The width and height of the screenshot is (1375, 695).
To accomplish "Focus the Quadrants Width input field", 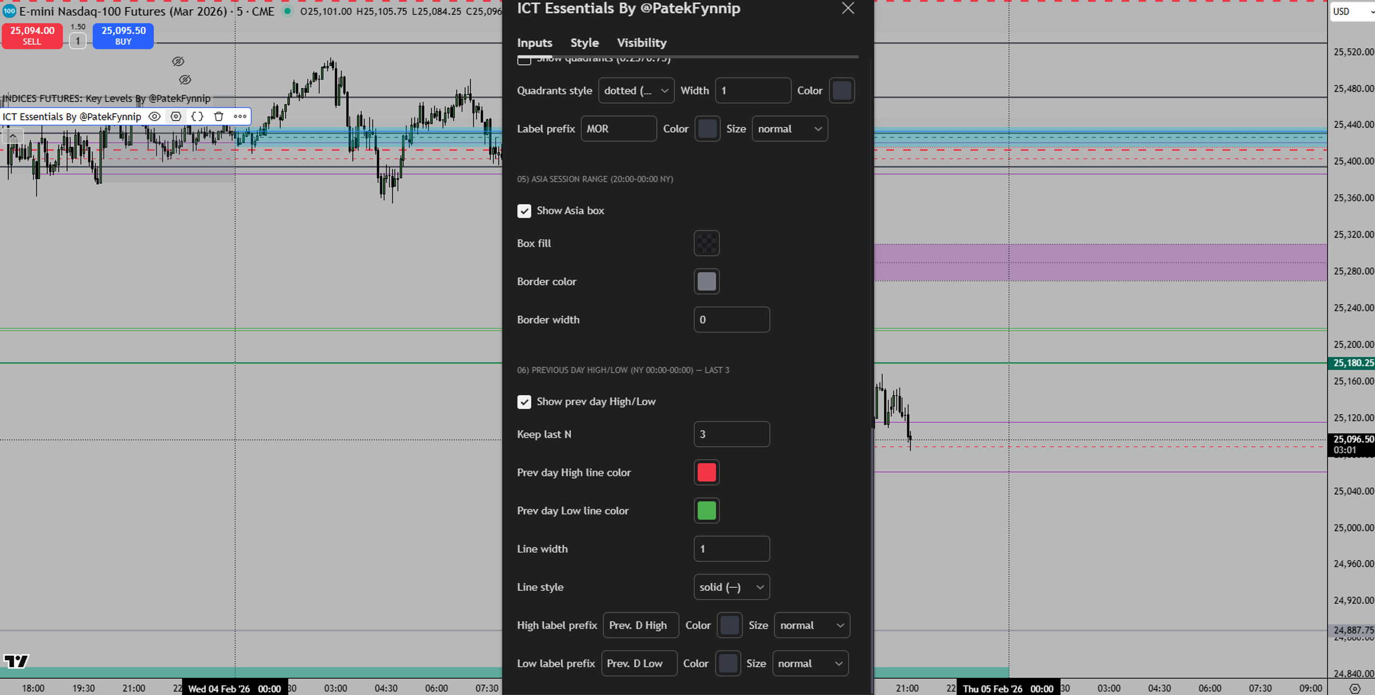I will coord(753,91).
